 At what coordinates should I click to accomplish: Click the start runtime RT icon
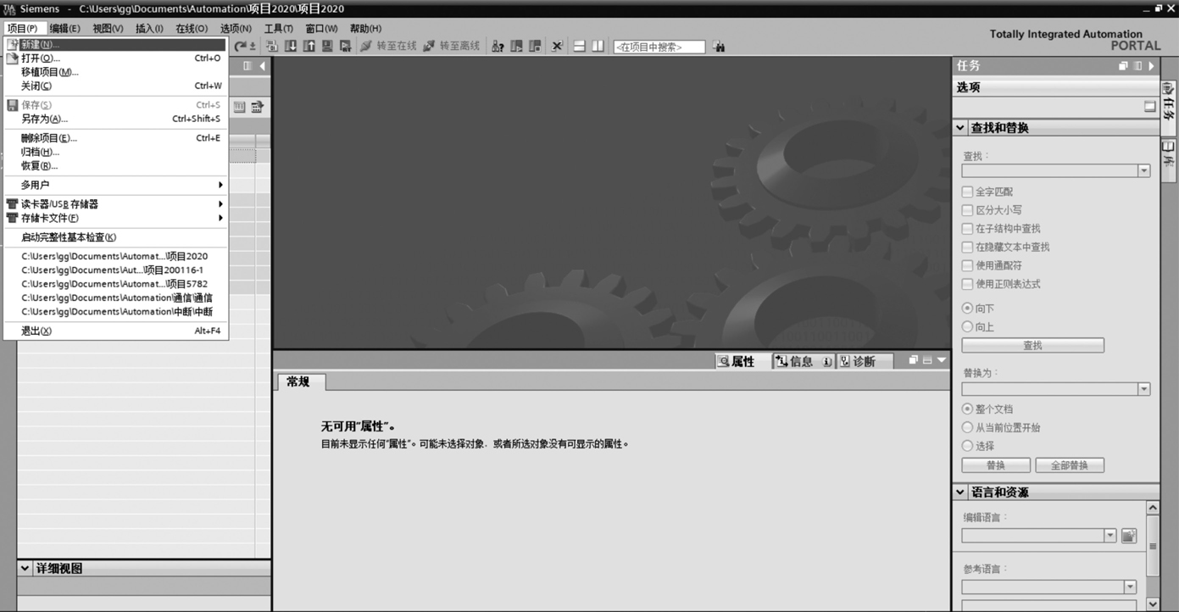click(345, 46)
